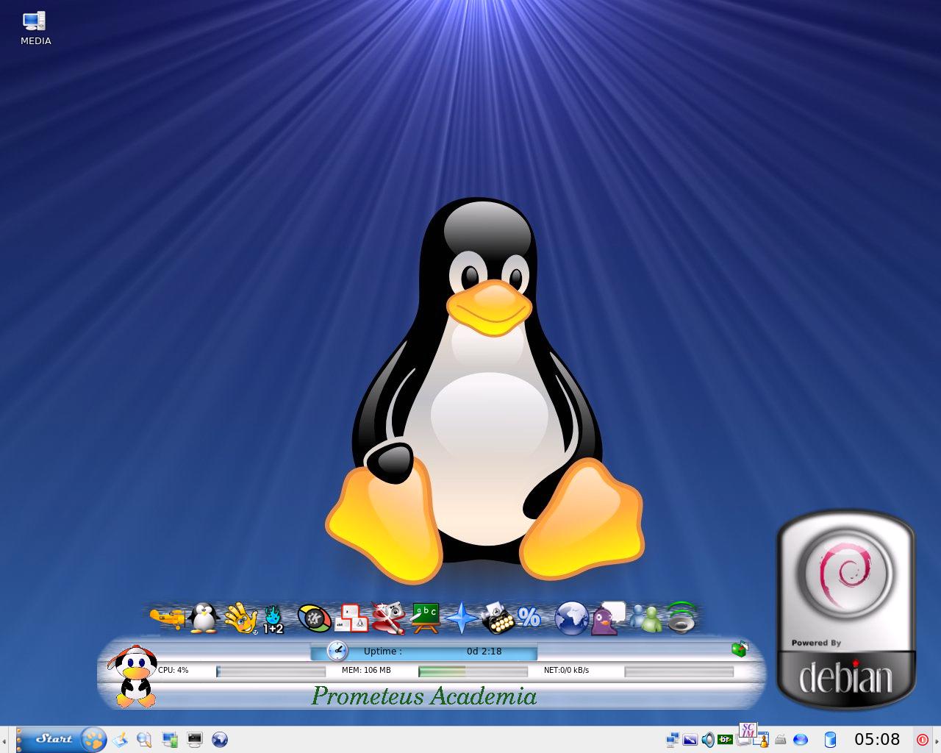Launch the keyboard keys typing tutor icon

pyautogui.click(x=351, y=618)
